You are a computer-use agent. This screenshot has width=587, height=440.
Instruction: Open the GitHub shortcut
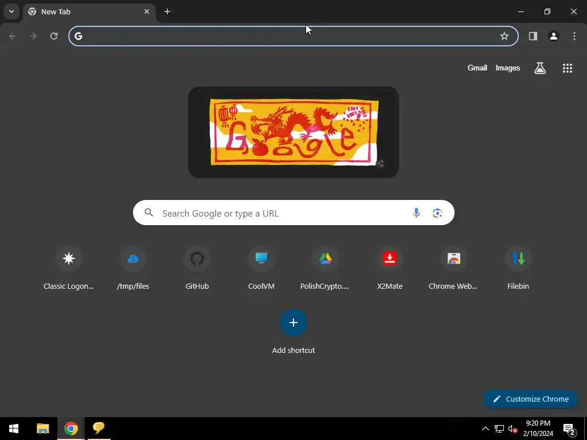point(197,268)
